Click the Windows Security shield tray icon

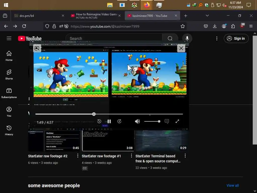(207, 5)
